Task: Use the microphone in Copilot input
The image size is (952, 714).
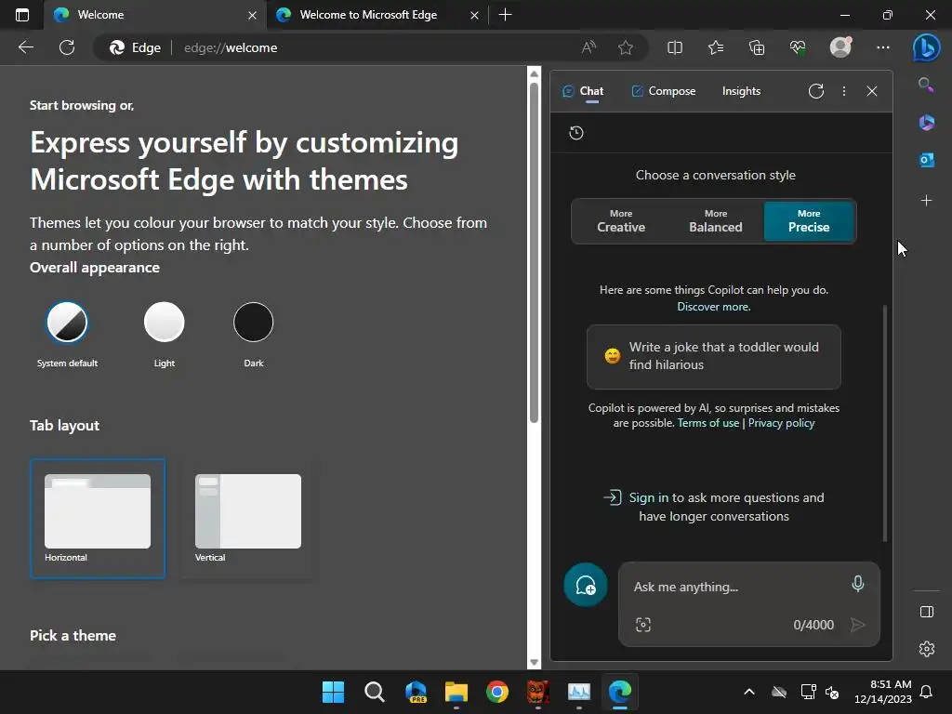Action: (x=858, y=584)
